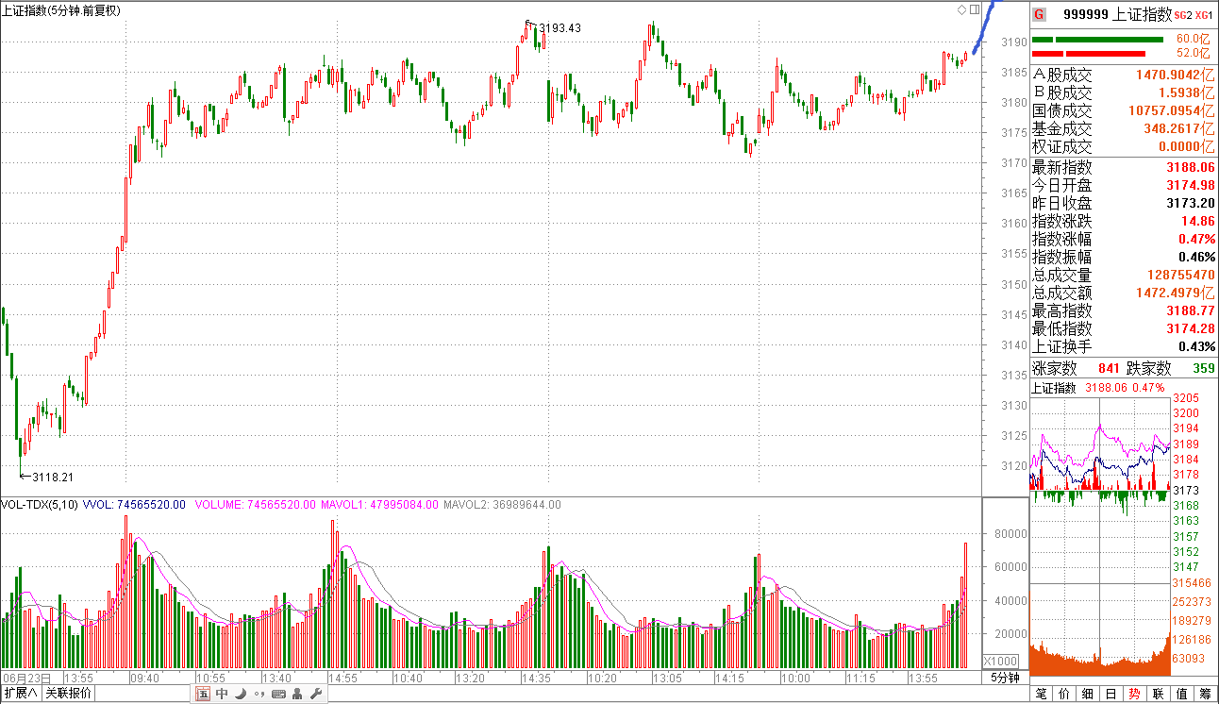Expand the 扩展 panel
The image size is (1219, 704).
point(20,694)
